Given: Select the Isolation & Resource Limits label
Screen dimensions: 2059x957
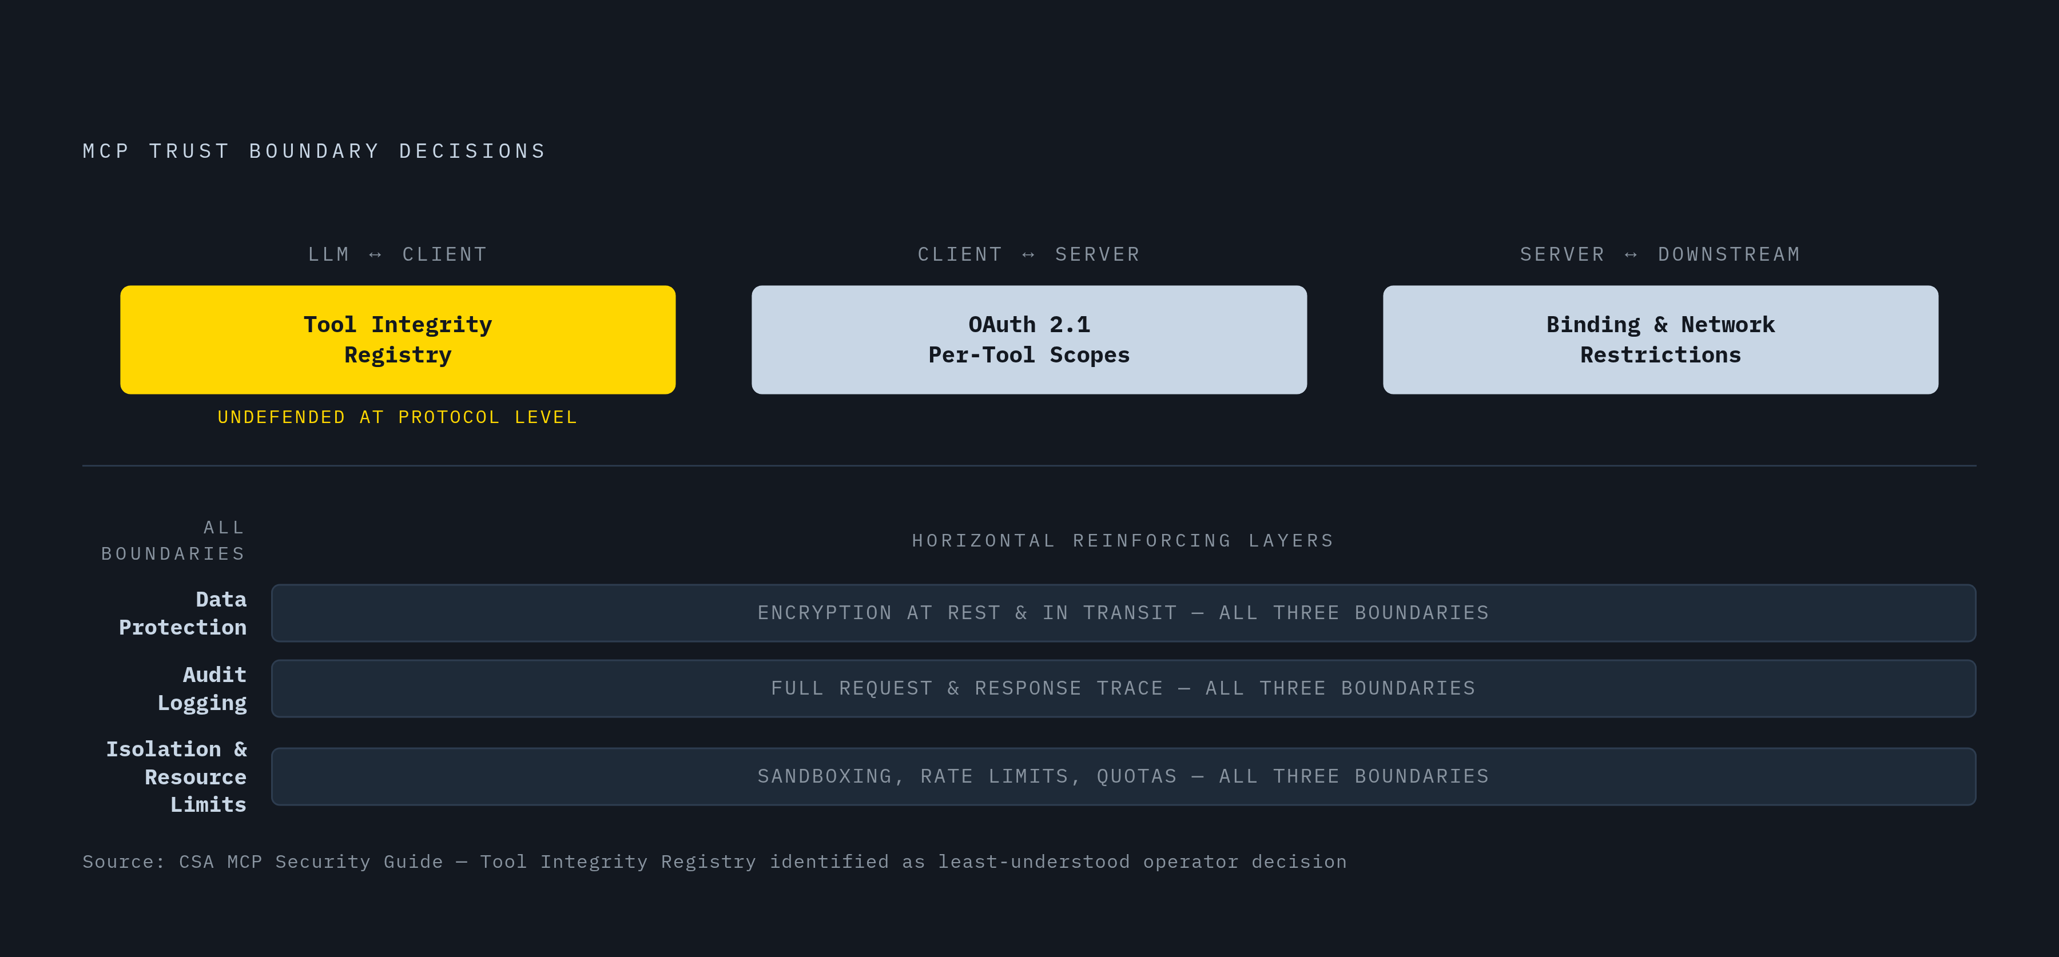Looking at the screenshot, I should click(x=177, y=776).
